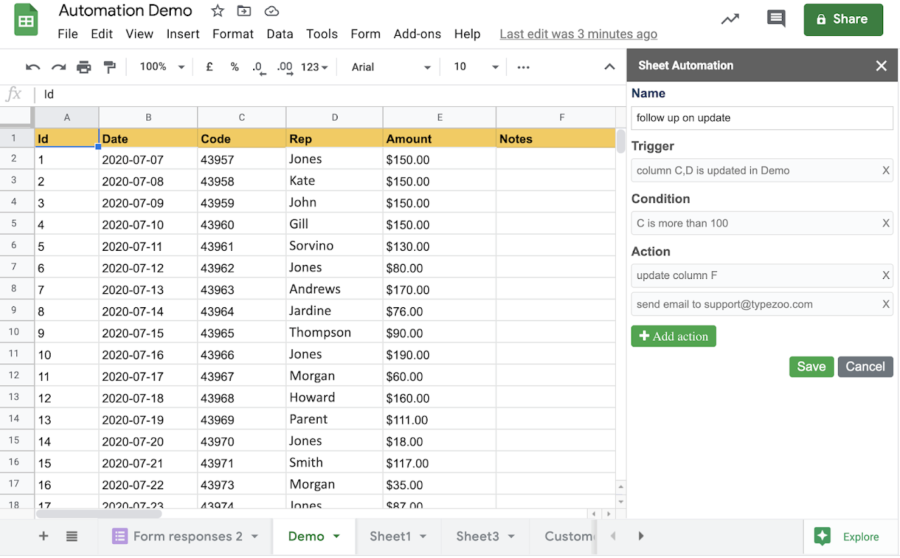Add a new sheet with plus icon
900x558 pixels.
44,536
